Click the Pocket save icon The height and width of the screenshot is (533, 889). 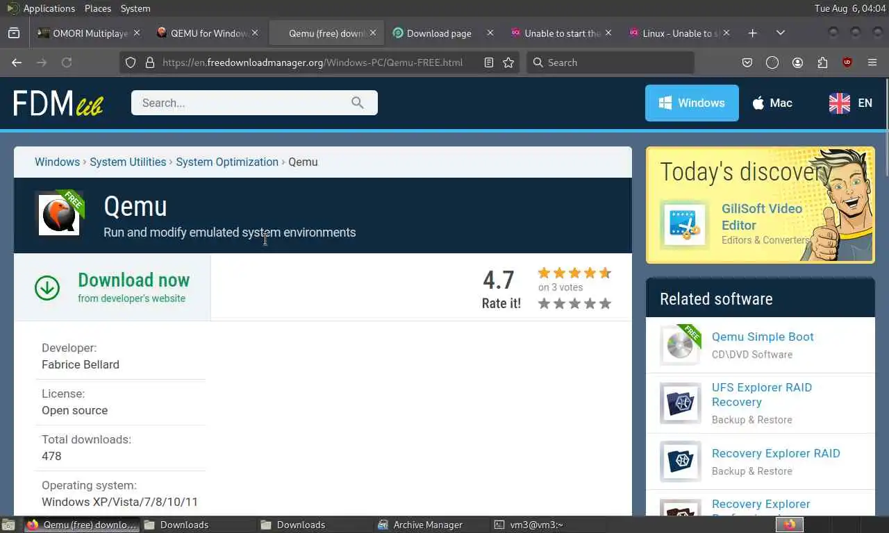click(747, 62)
